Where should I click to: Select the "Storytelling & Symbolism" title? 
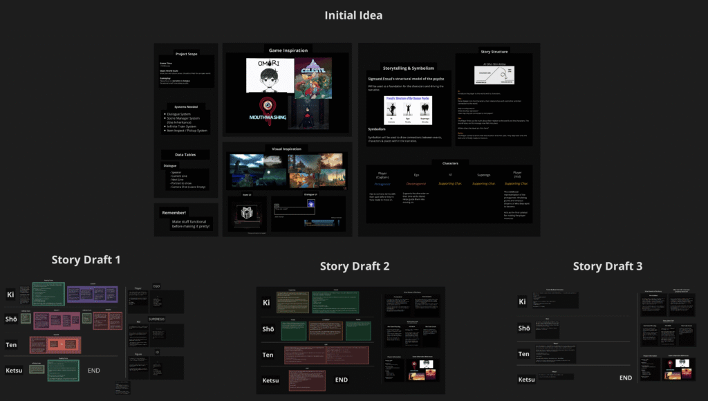(409, 68)
